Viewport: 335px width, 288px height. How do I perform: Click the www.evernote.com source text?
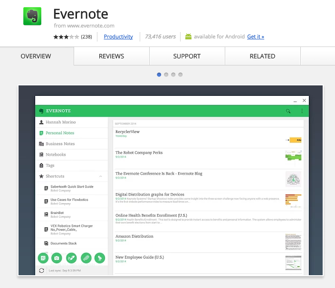click(x=91, y=26)
